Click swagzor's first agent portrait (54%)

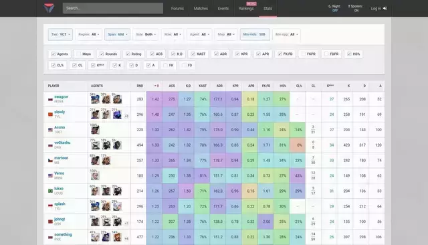(95, 99)
